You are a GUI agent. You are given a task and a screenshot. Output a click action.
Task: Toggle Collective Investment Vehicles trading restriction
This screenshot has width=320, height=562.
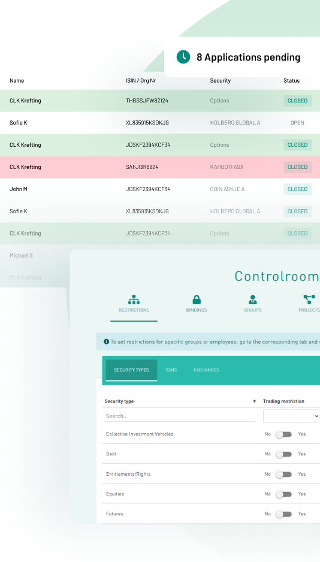tap(283, 434)
